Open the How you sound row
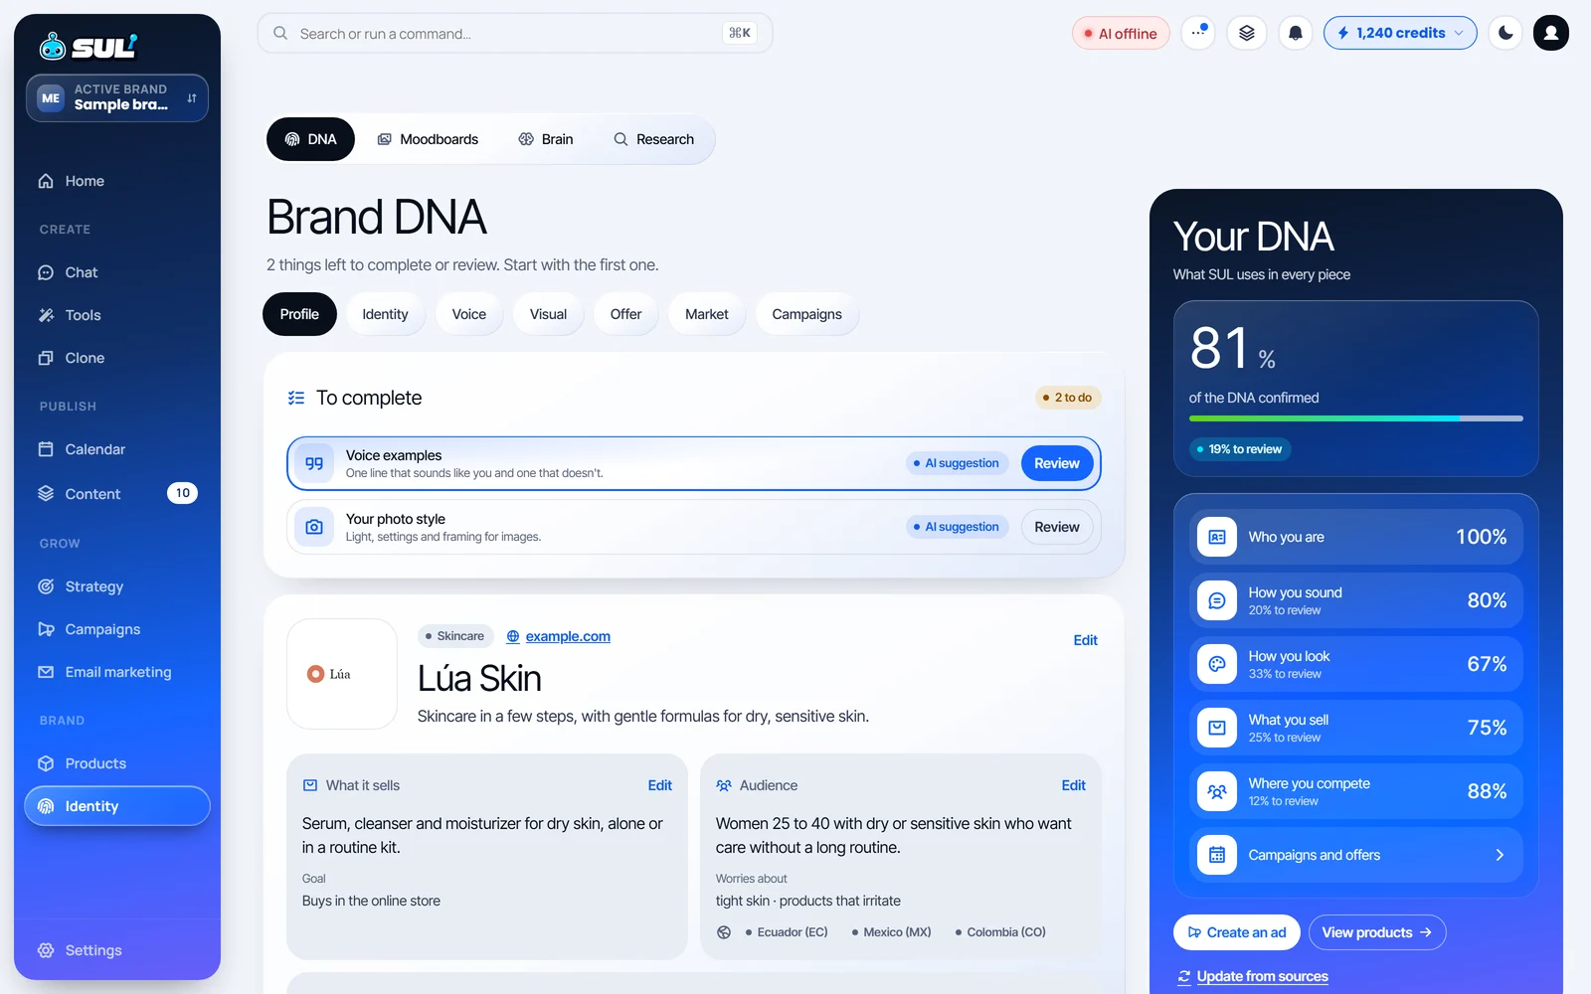Viewport: 1591px width, 994px height. [x=1355, y=600]
